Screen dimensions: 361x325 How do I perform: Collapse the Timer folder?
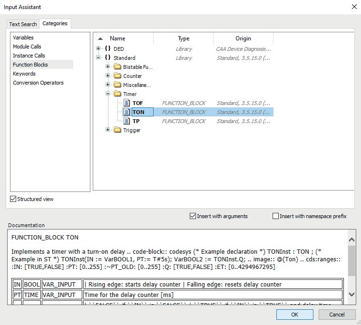coord(107,94)
